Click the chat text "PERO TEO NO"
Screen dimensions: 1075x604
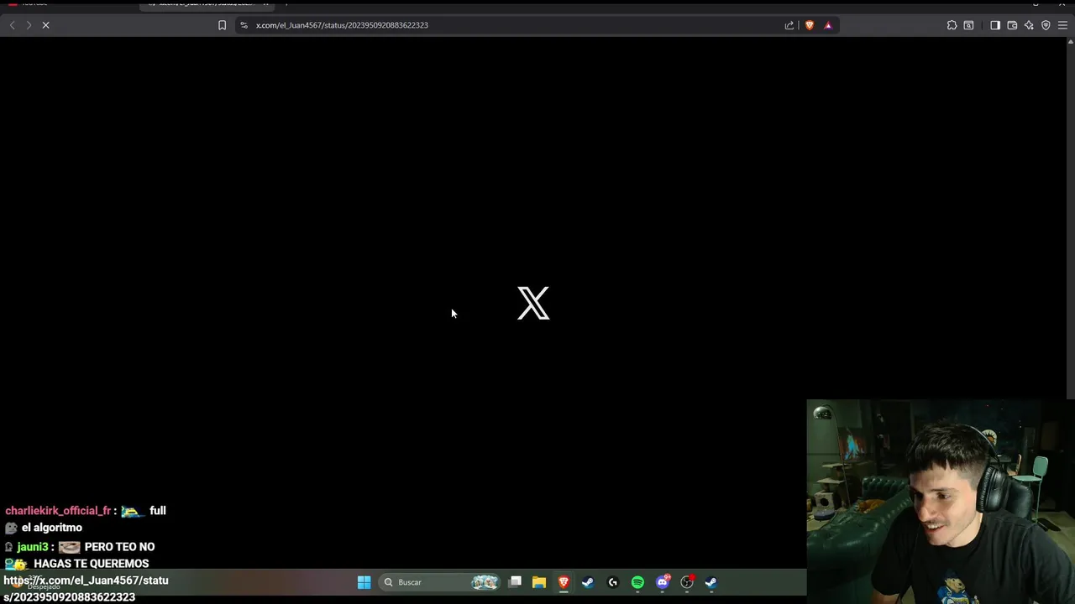[119, 547]
